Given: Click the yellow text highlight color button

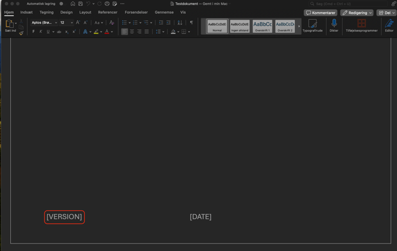Looking at the screenshot, I should 96,32.
